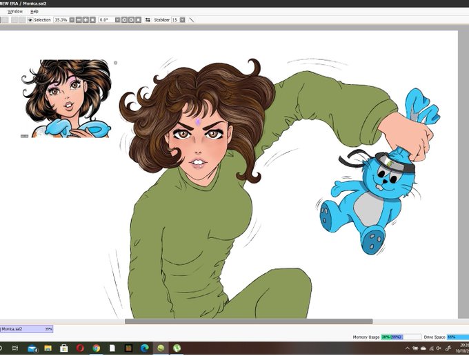The width and height of the screenshot is (469, 356).
Task: Click the zoom out minus icon
Action: point(79,20)
